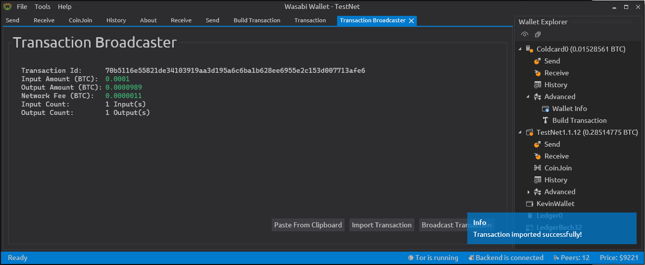Click Paste From Clipboard button
Screen dimensions: 645x265
308,225
